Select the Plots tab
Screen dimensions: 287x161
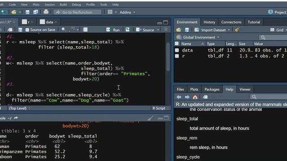click(x=194, y=89)
